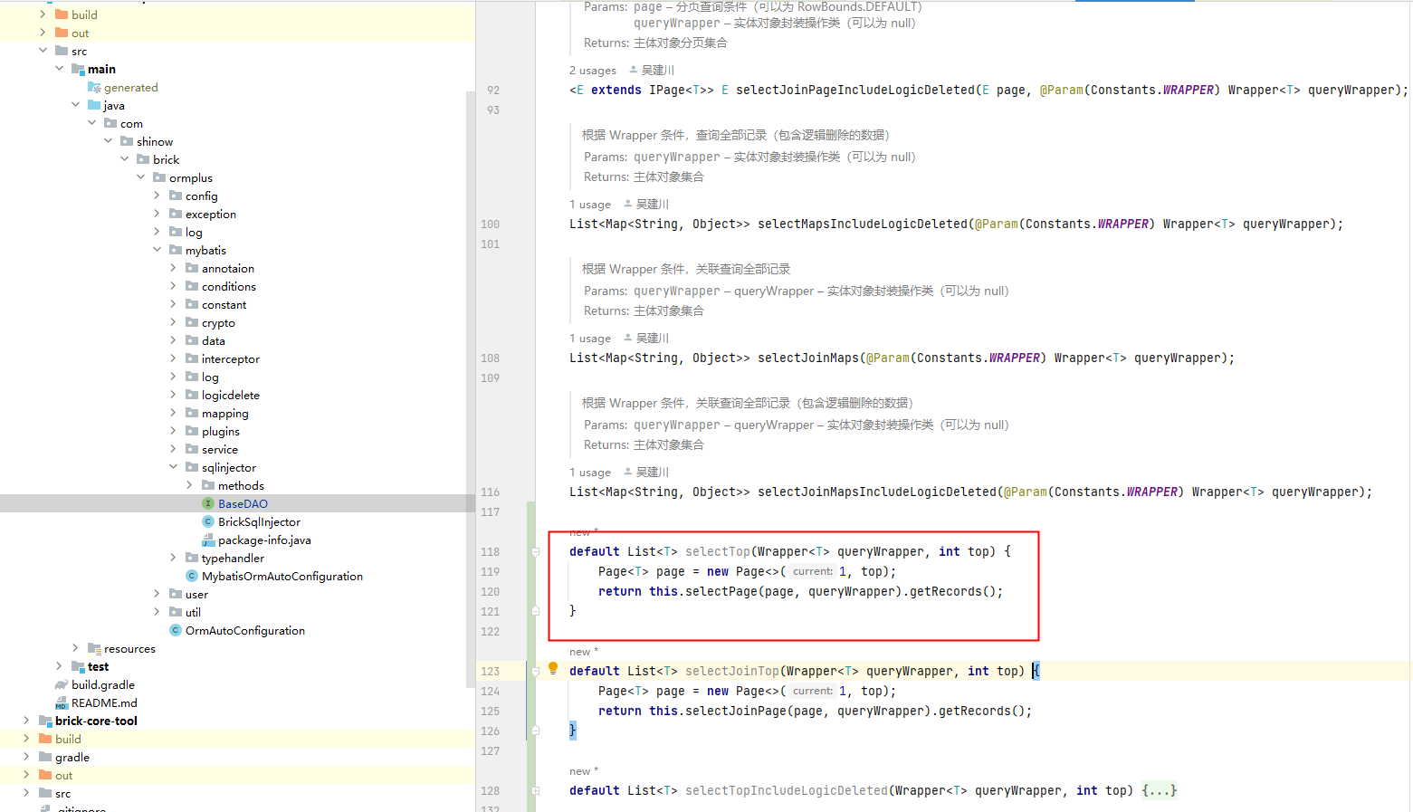
Task: Expand the folded selectTopIncludeLogicDeleted method body
Action: click(1160, 790)
